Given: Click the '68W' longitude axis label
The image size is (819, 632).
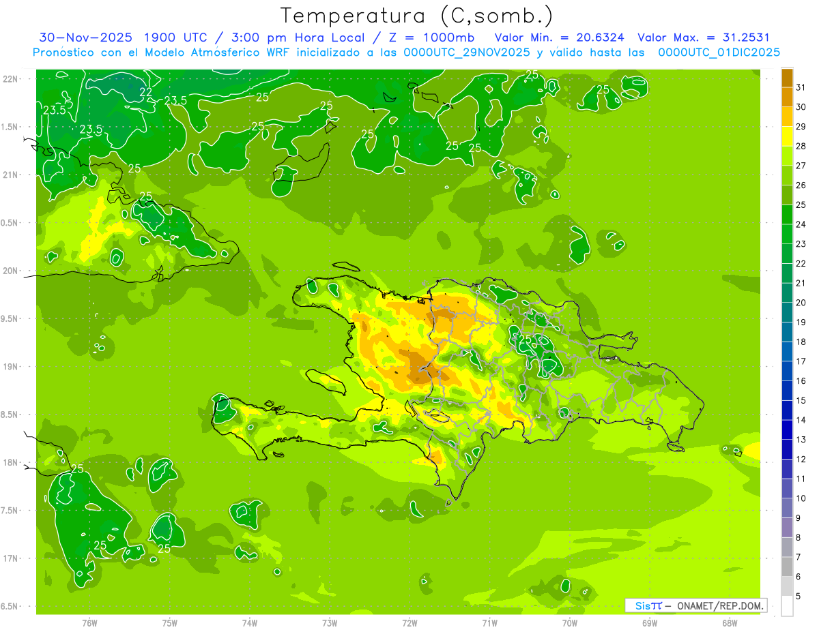Looking at the screenshot, I should pyautogui.click(x=730, y=623).
